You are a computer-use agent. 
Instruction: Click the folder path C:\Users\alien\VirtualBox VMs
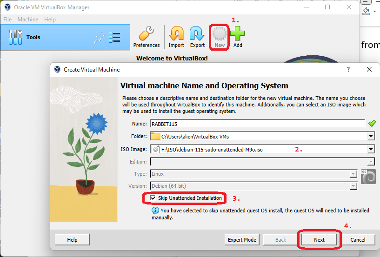click(195, 137)
